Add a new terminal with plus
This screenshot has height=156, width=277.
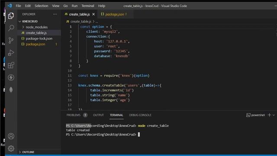pyautogui.click(x=269, y=115)
